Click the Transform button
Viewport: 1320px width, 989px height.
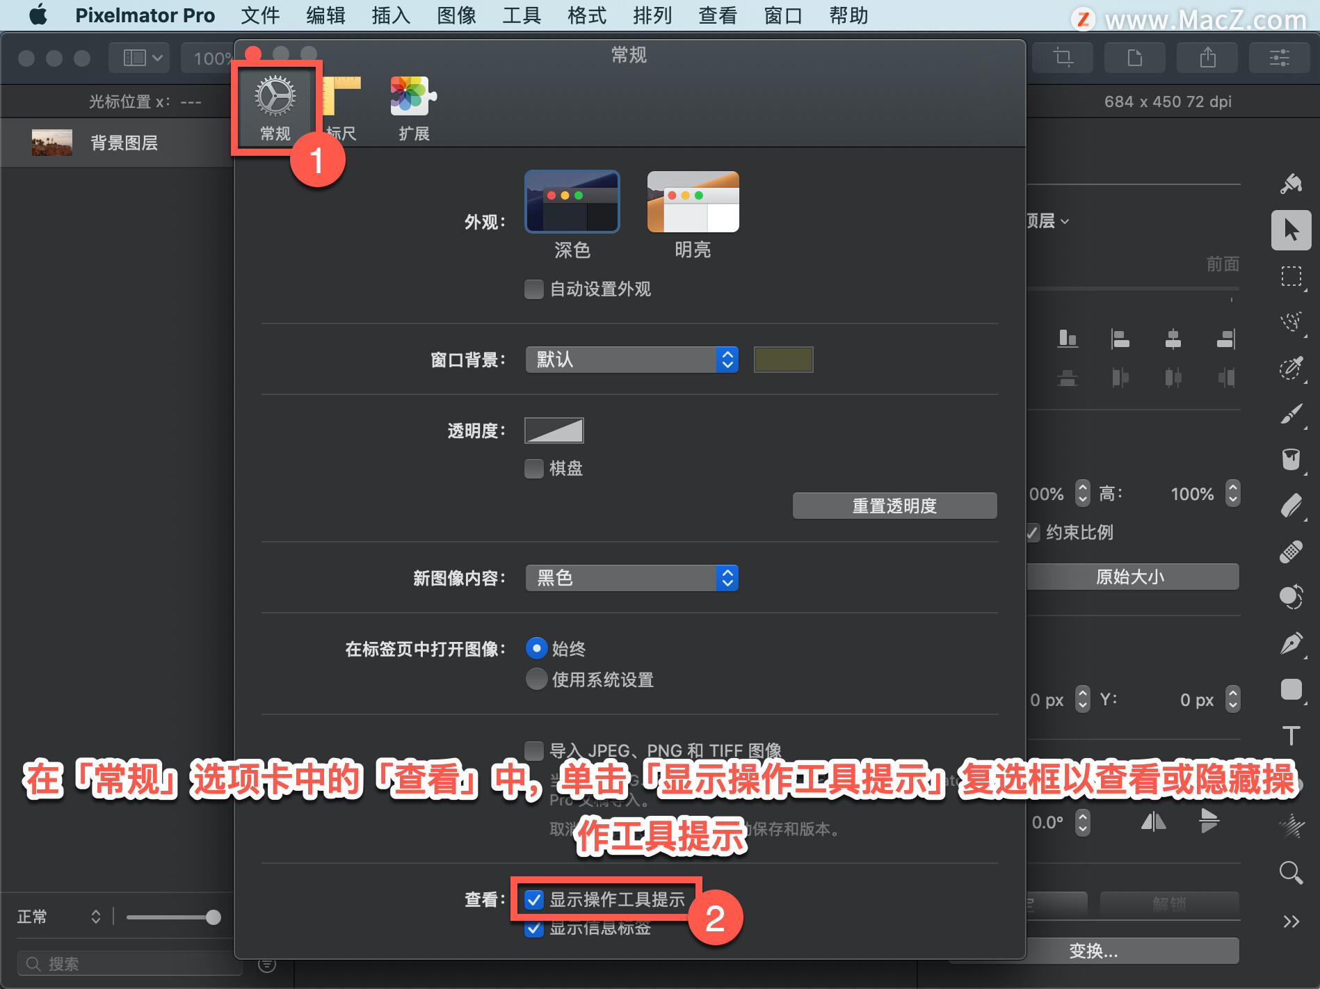click(x=1094, y=951)
